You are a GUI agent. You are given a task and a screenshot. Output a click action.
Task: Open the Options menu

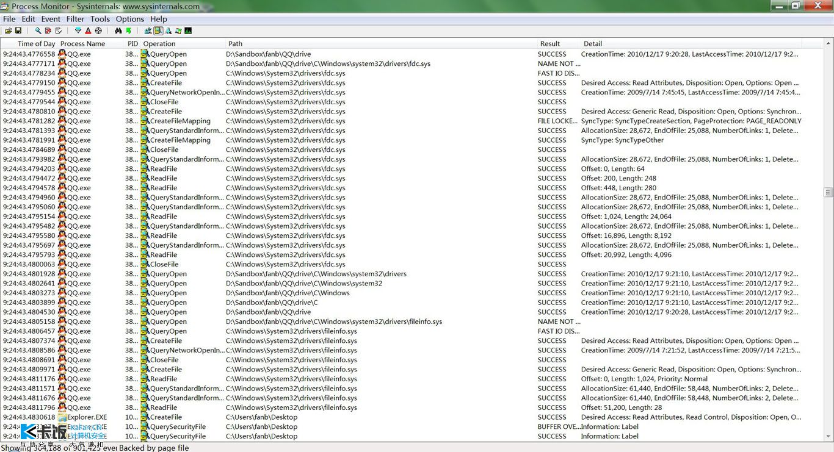[130, 19]
